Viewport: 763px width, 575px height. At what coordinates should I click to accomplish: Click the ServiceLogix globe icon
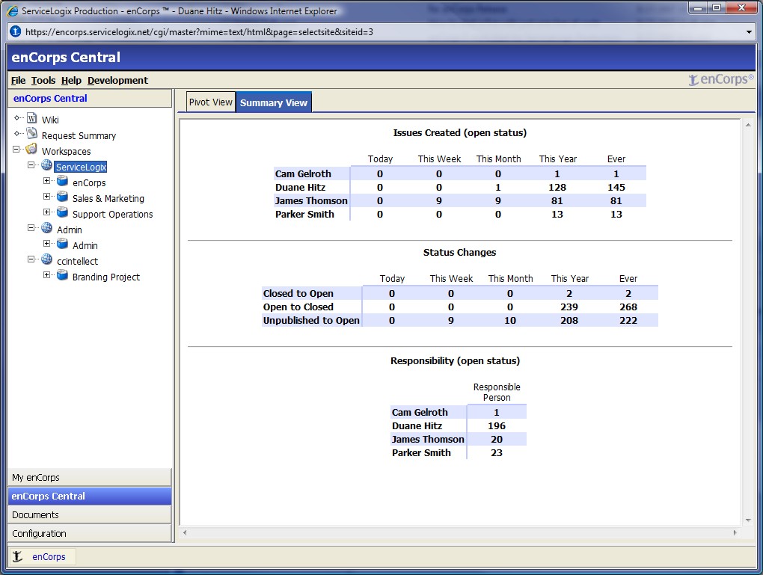click(46, 165)
